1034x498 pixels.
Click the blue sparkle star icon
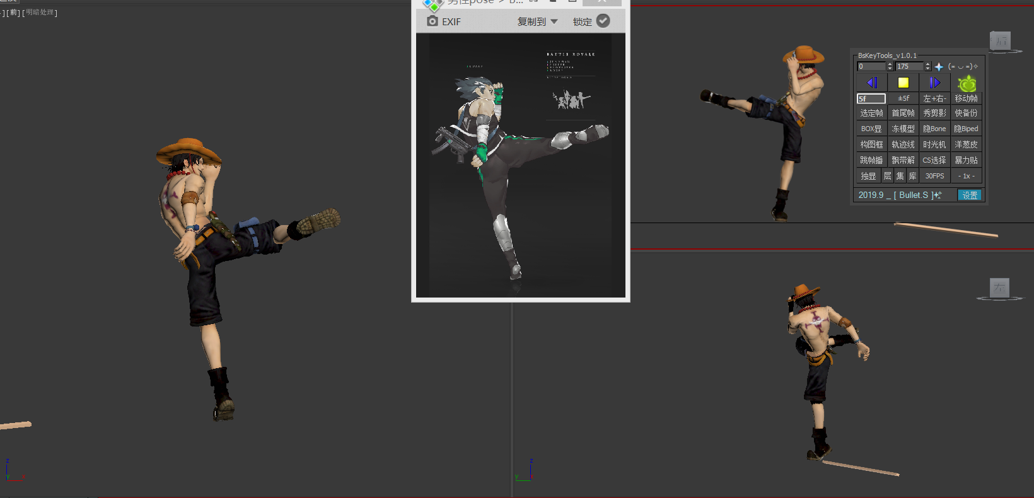pos(939,67)
